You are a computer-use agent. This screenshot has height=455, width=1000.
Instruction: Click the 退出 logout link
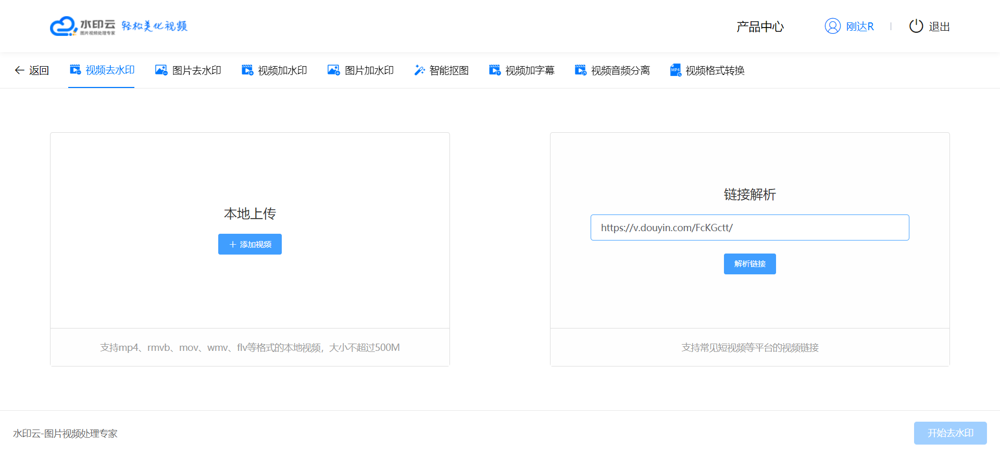pyautogui.click(x=940, y=27)
